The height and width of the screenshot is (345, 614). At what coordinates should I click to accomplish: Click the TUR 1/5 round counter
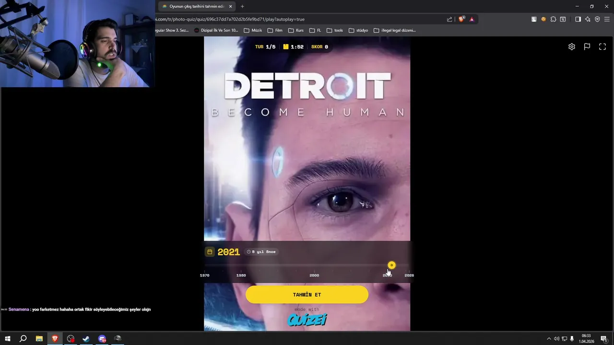click(265, 46)
